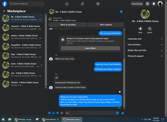Click the volume icon in system tray

(x=145, y=119)
